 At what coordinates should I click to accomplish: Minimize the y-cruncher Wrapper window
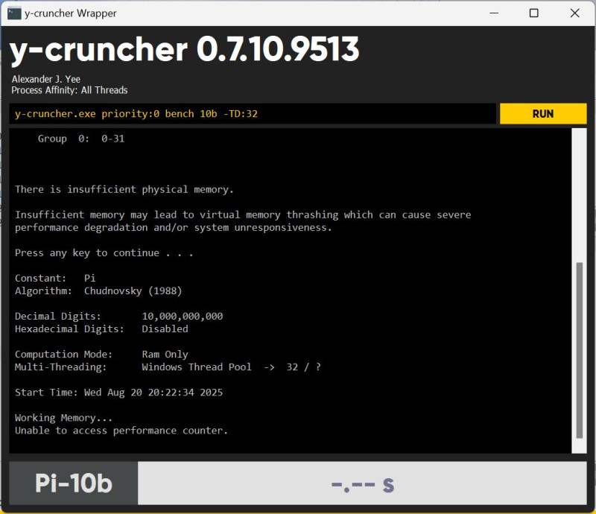[494, 13]
